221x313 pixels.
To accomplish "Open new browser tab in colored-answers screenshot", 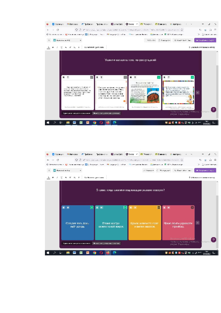I will click(x=186, y=154).
